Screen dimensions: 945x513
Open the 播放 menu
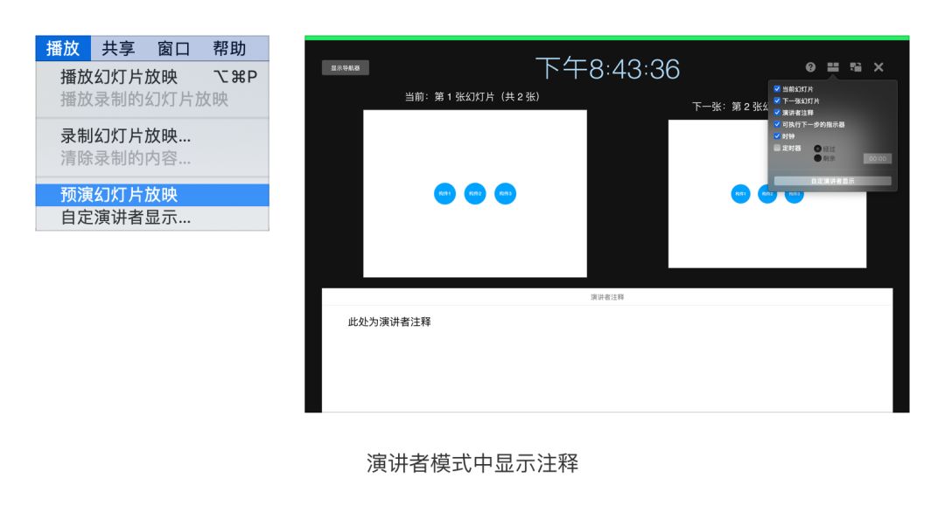point(63,48)
